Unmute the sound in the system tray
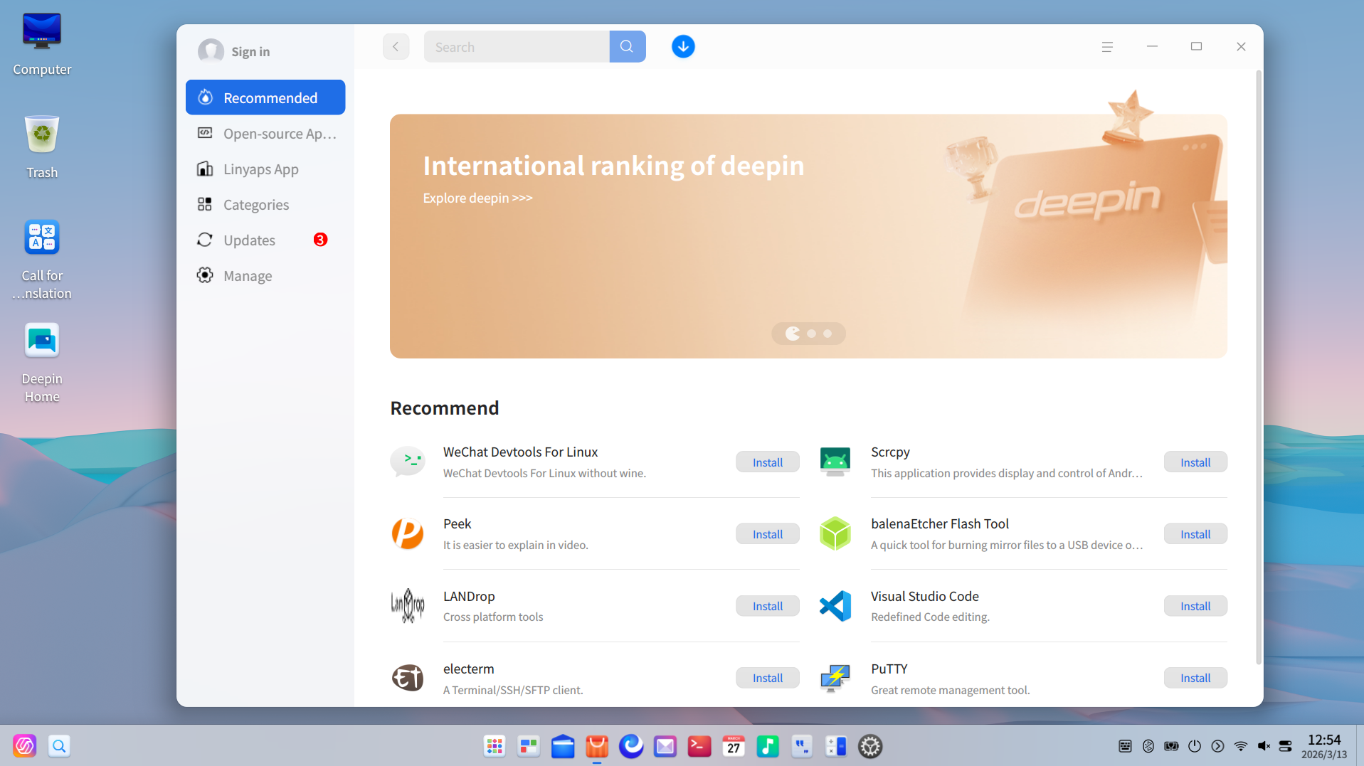The width and height of the screenshot is (1364, 766). (x=1264, y=746)
